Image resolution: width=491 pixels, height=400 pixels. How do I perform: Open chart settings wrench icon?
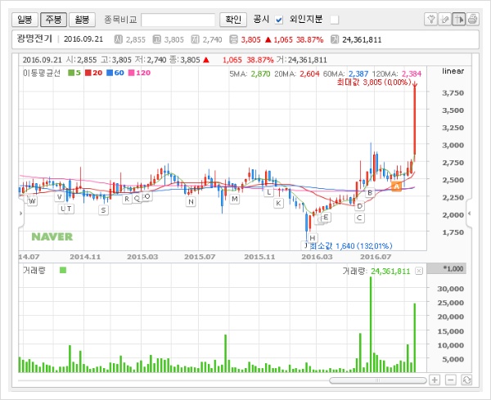431,19
